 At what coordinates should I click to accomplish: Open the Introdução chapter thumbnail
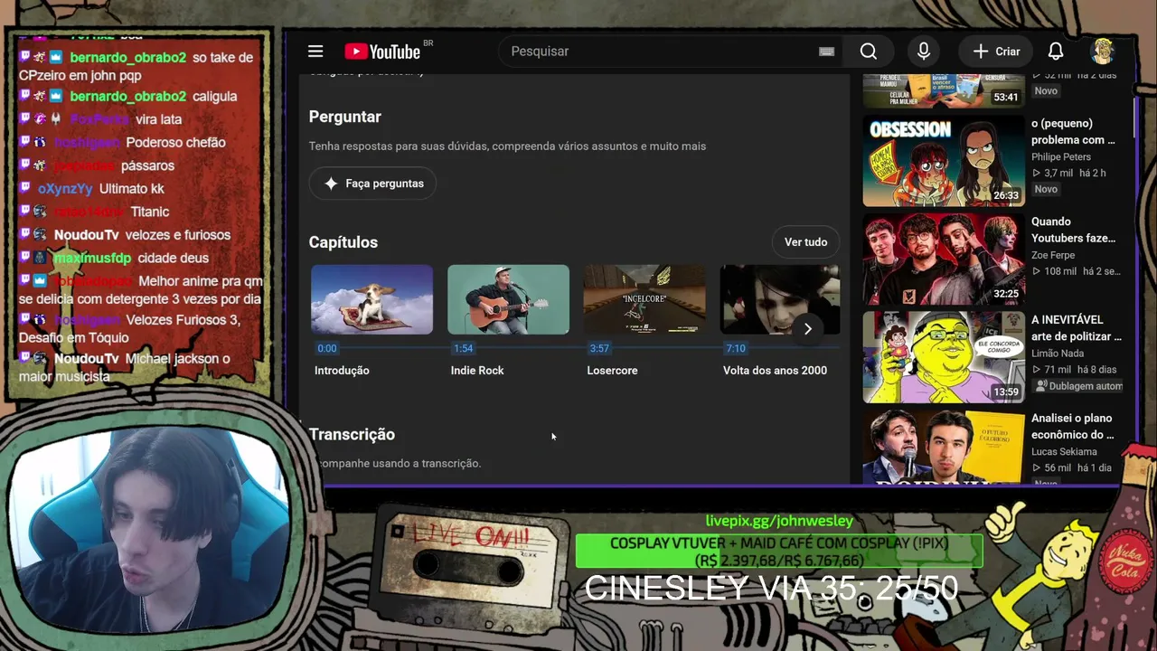[x=372, y=299]
